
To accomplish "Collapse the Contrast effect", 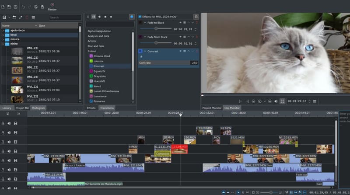I will coord(145,51).
